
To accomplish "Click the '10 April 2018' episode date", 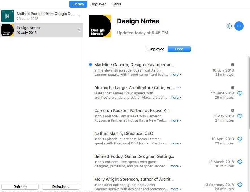I will point(223,139).
